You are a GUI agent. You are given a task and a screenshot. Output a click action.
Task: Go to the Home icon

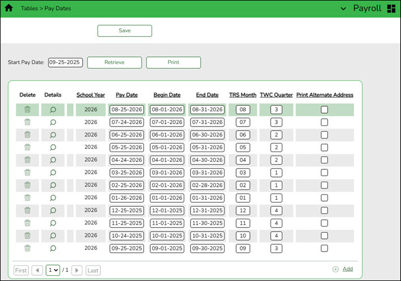[x=9, y=8]
